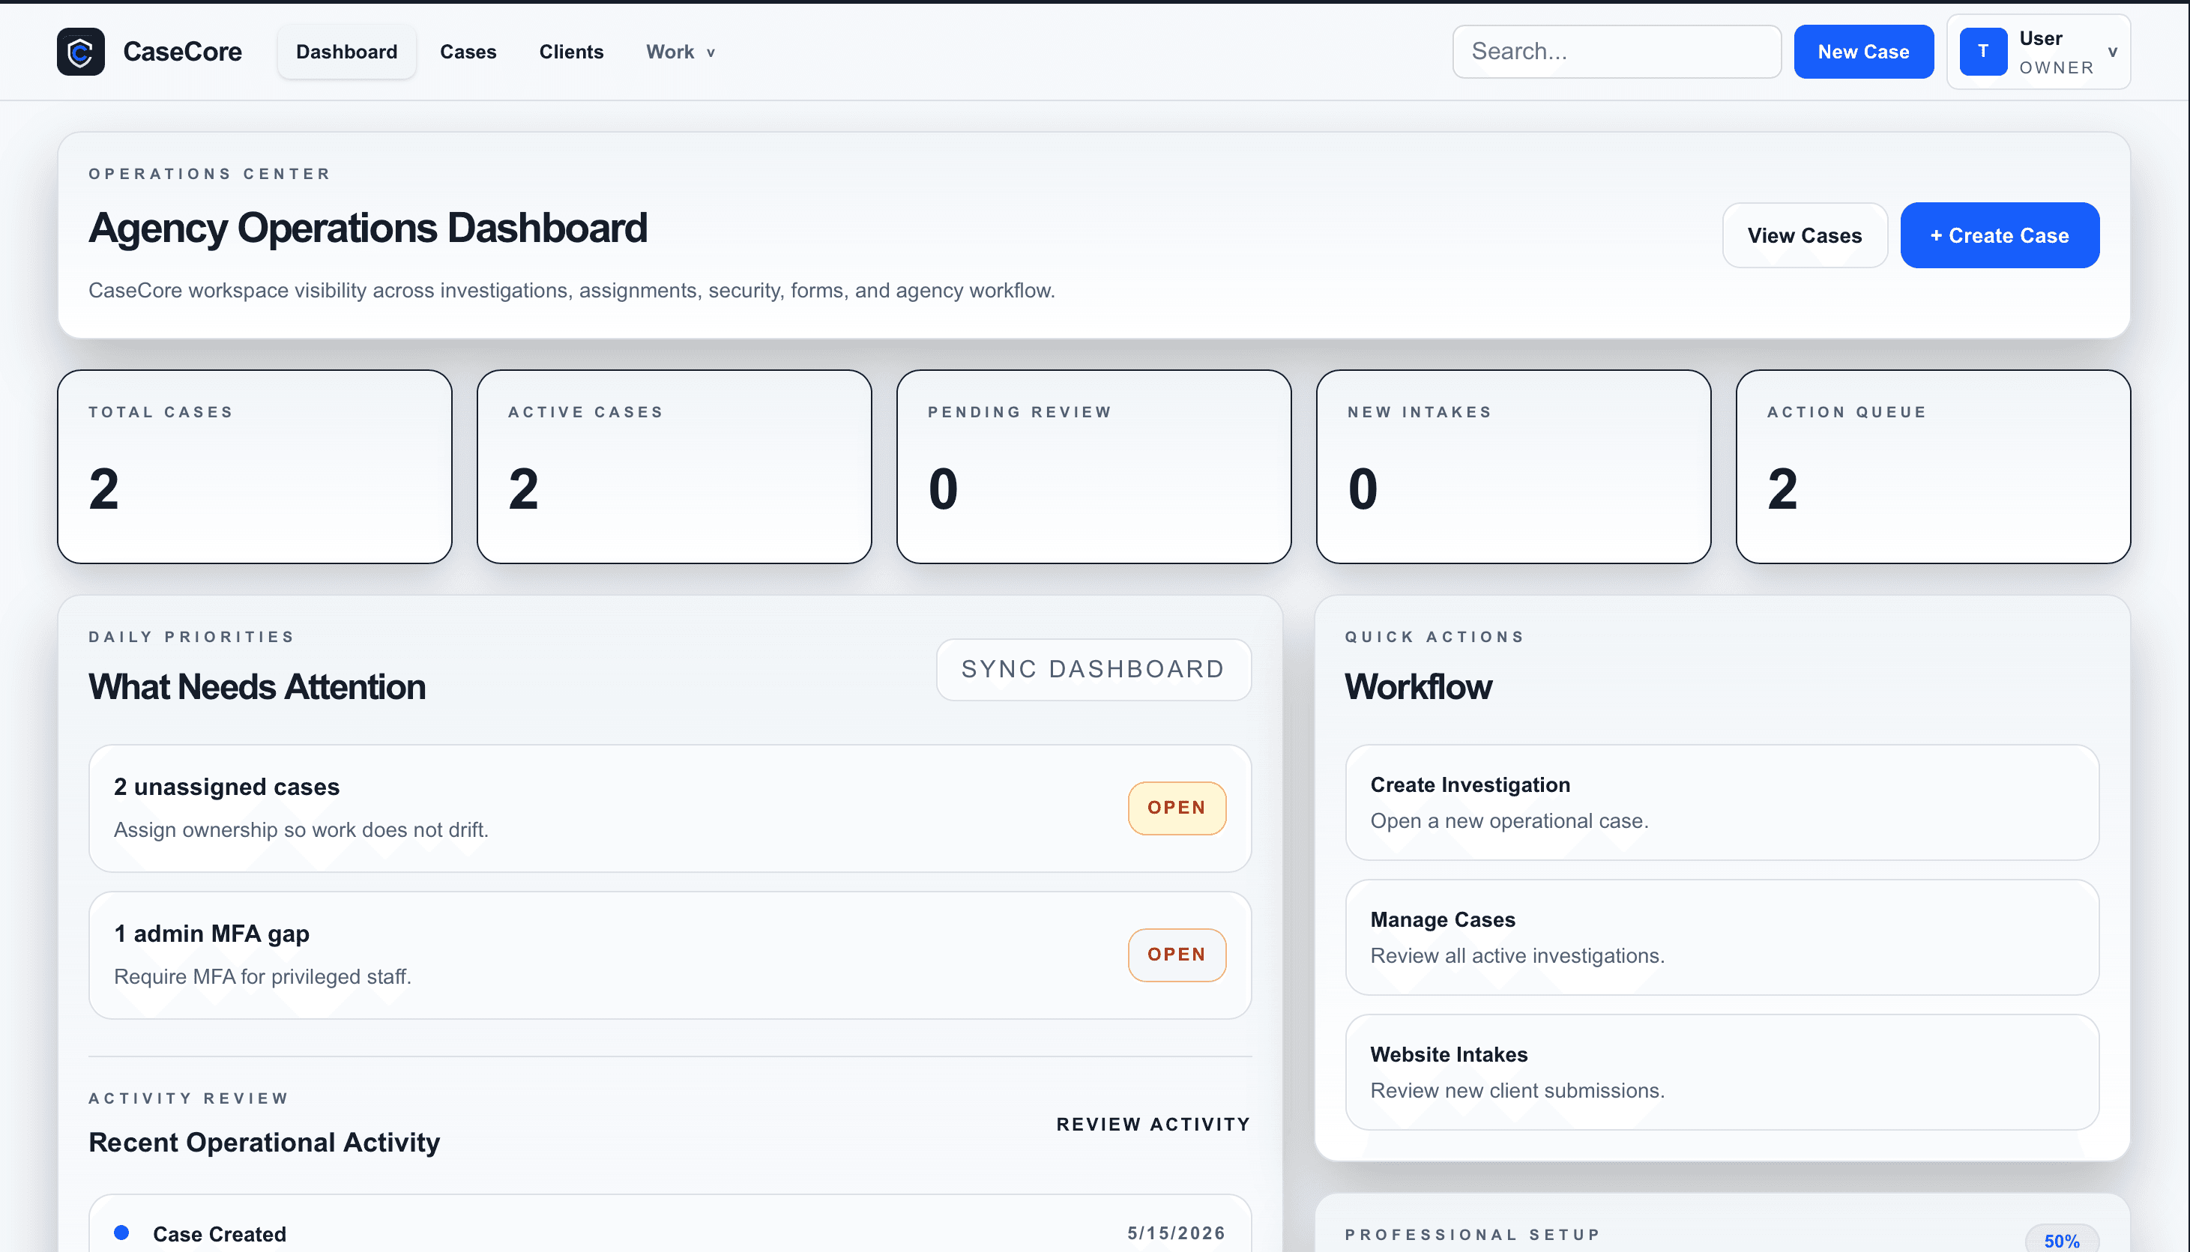This screenshot has width=2190, height=1252.
Task: Open the Dashboard tab
Action: coord(347,52)
